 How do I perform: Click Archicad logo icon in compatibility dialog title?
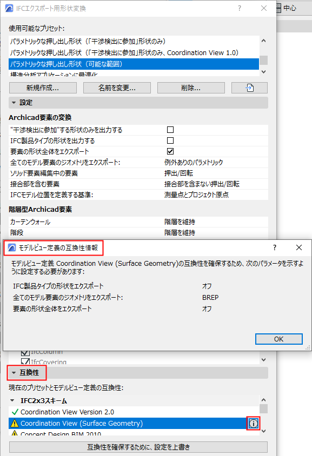click(12, 248)
